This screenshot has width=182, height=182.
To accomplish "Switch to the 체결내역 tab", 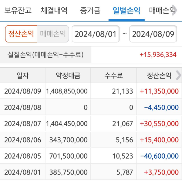I will tap(54, 11).
